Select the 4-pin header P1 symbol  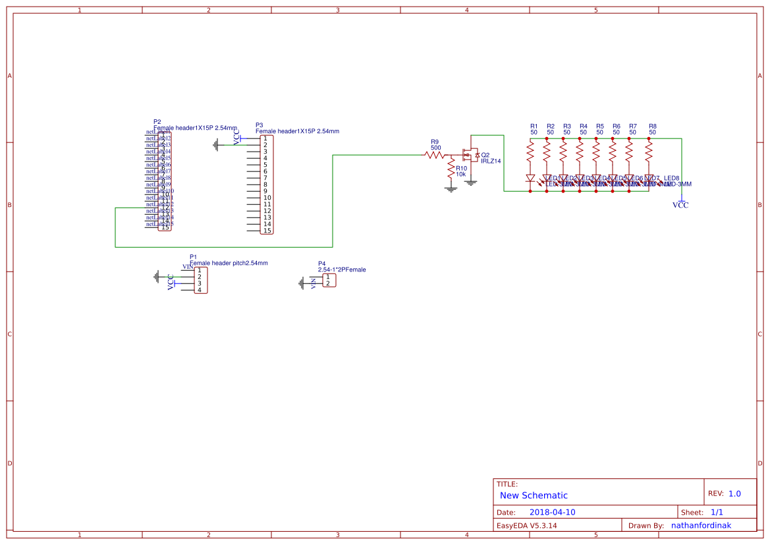click(200, 279)
